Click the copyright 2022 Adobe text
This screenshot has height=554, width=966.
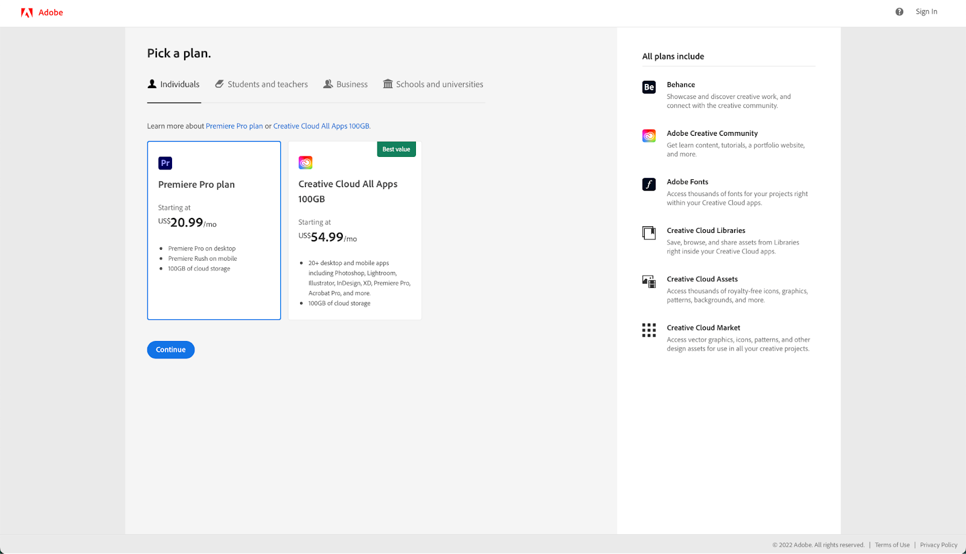[x=818, y=545]
